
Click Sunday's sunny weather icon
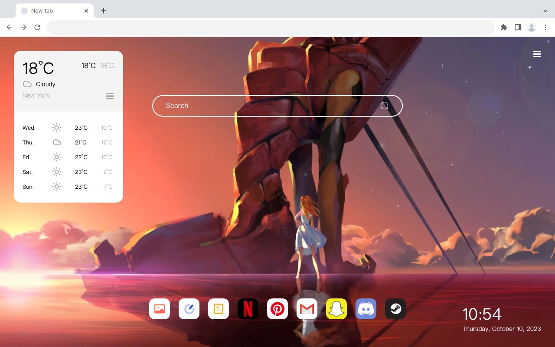[x=57, y=187]
